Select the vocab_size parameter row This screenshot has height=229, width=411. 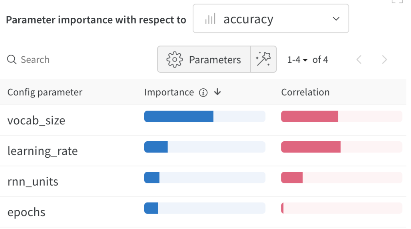pyautogui.click(x=36, y=120)
